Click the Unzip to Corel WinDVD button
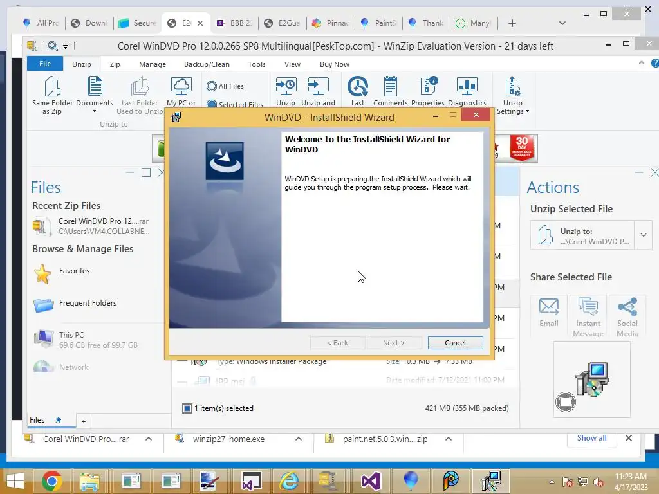 [x=582, y=235]
